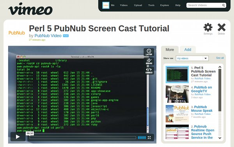Screen dimensions: 234x147
Task: Click the '08:10' time tooltip on the player
Action: tap(30, 133)
